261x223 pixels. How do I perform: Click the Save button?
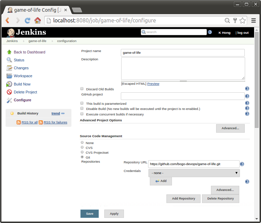pyautogui.click(x=89, y=214)
